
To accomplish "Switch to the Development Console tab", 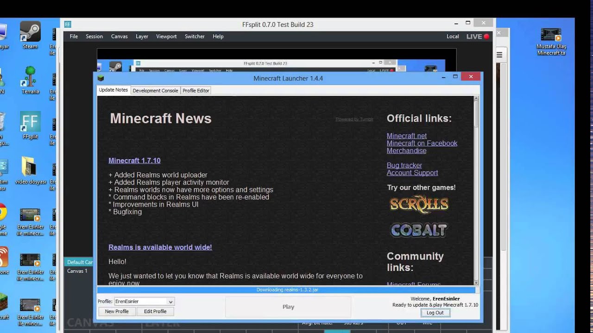I will pos(155,91).
